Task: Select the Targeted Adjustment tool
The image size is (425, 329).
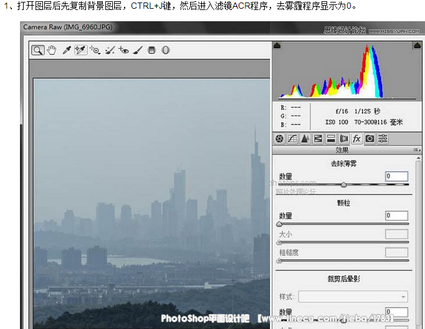Action: click(x=95, y=50)
